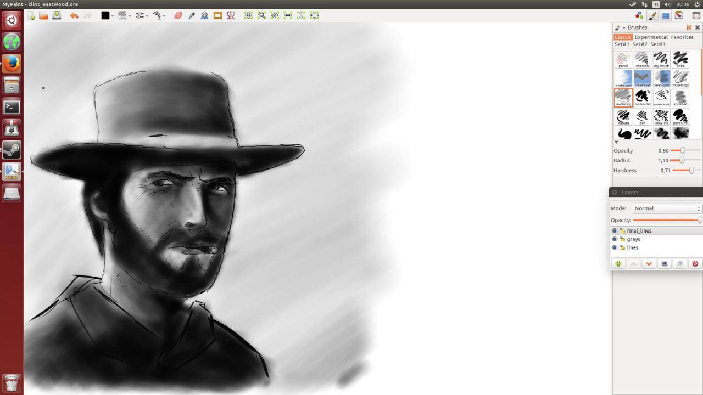This screenshot has height=395, width=703.
Task: Switch to the Experimental brush group
Action: [x=651, y=37]
